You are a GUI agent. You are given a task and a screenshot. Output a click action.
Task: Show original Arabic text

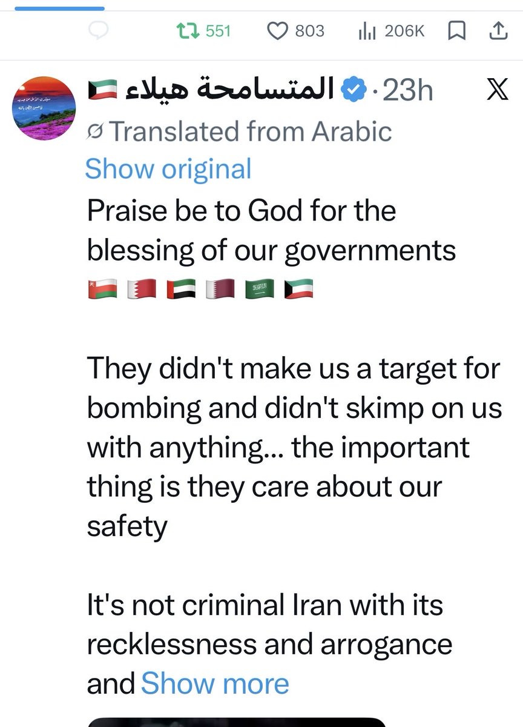pyautogui.click(x=168, y=169)
